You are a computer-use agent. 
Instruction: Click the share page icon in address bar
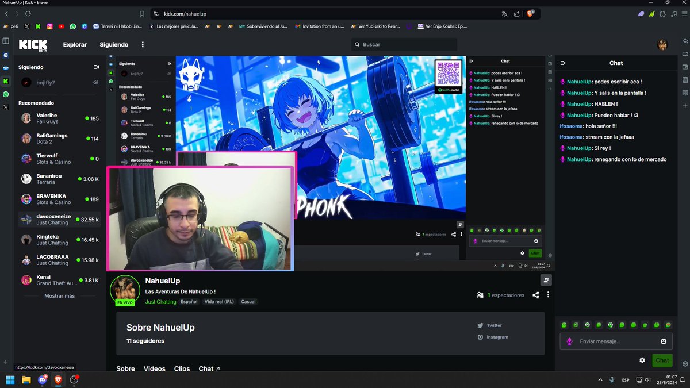[x=517, y=14]
